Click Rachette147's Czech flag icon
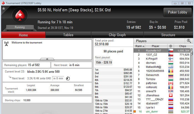Image resolution: width=194 pixels, height=114 pixels. 171,51
